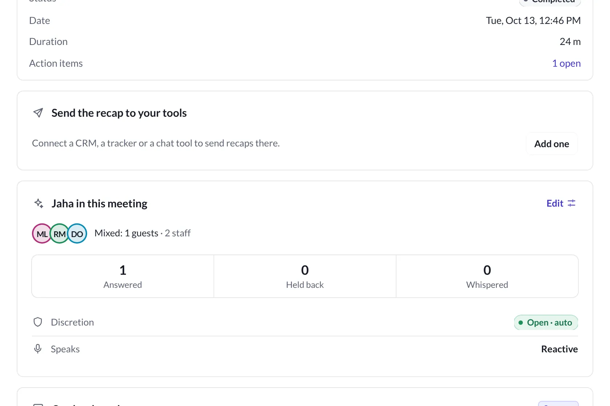This screenshot has width=610, height=406.
Task: Click the microphone icon next to Speaks
Action: tap(38, 349)
